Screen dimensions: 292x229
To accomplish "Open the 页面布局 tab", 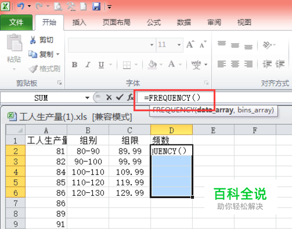I will (116, 23).
